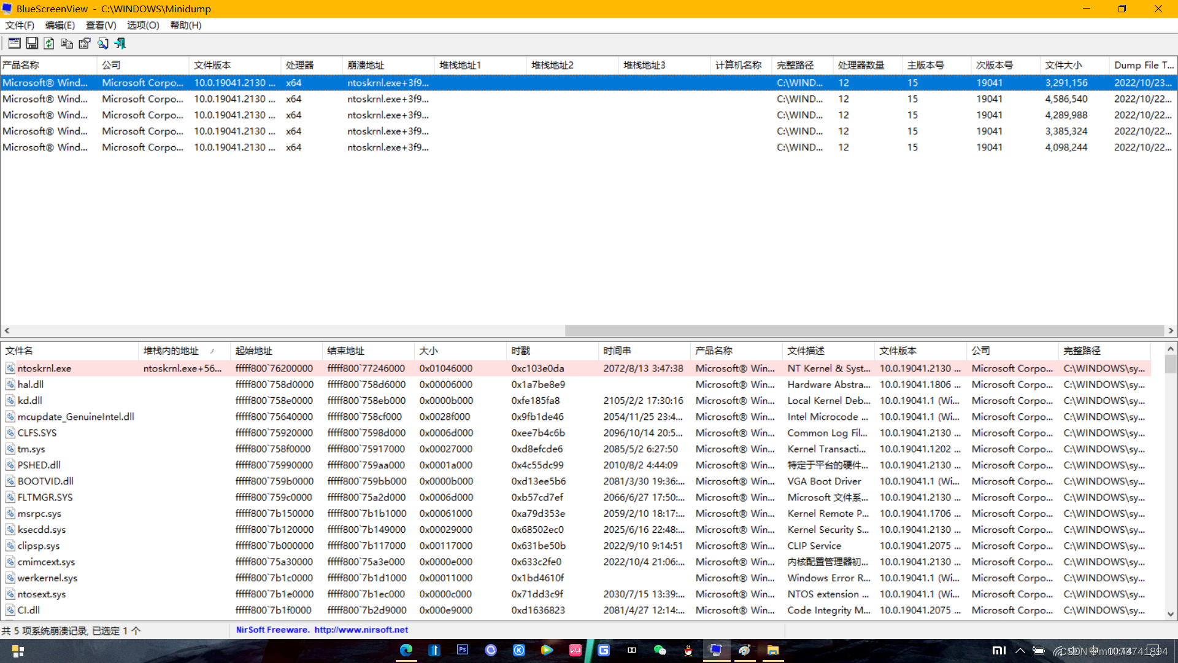Screen dimensions: 1178x663
Task: Open the 帮助(H) menu
Action: 186,25
